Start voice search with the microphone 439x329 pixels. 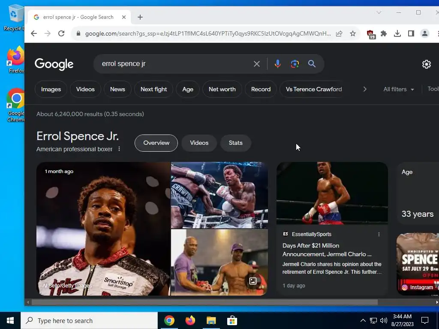coord(277,64)
